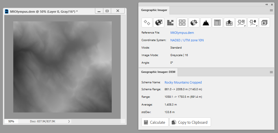Click the Copy to Clipboard button
Viewport: 278px width, 133px height.
click(x=190, y=122)
